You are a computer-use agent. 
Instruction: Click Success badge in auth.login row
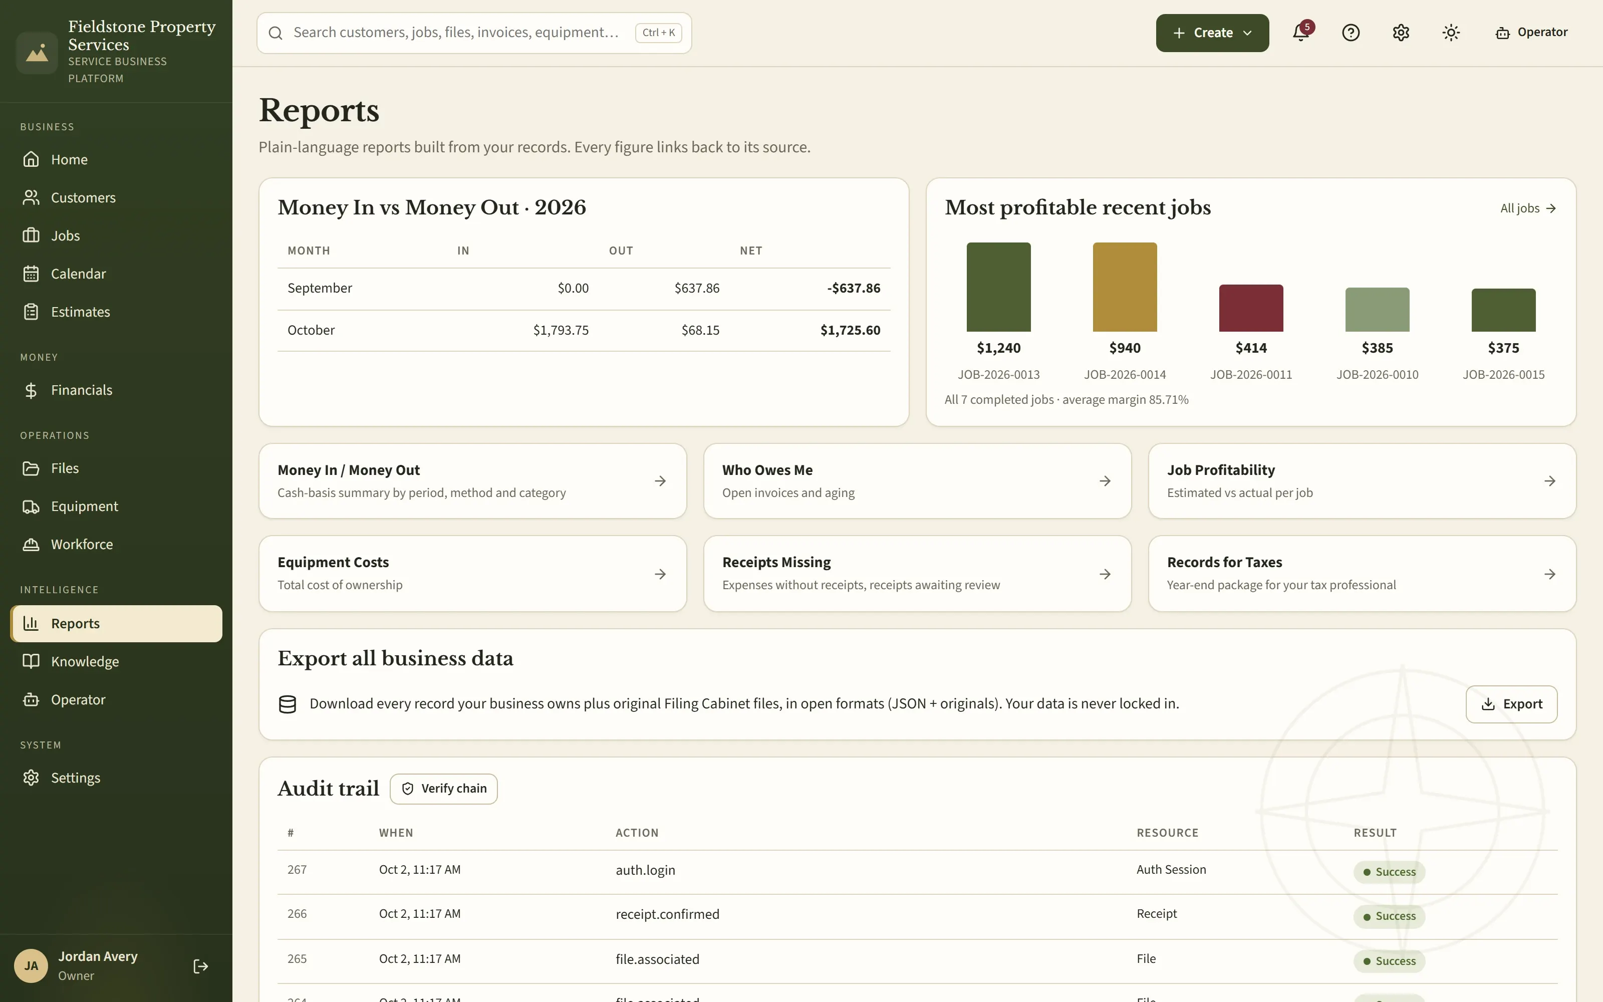click(x=1389, y=872)
